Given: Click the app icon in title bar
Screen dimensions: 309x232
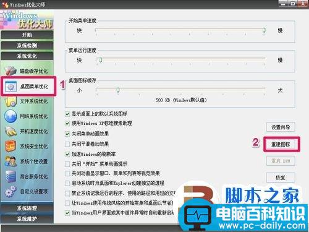Looking at the screenshot, I should point(6,4).
